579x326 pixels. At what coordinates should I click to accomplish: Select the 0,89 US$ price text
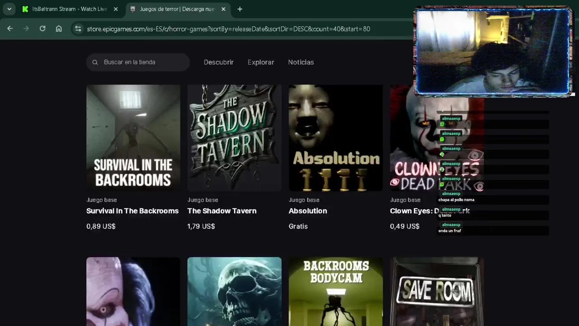tap(101, 226)
